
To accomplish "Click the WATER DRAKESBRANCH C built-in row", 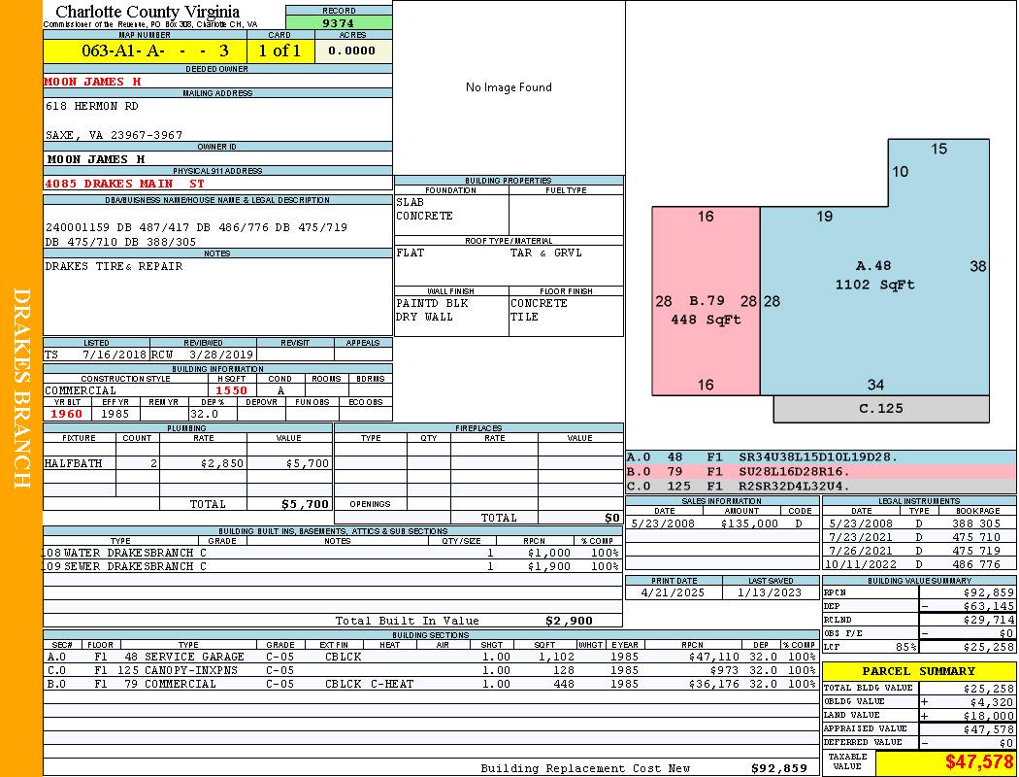I will [333, 554].
